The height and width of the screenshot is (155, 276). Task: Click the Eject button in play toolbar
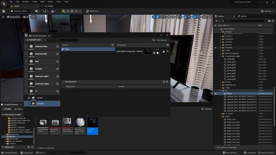coord(76,11)
